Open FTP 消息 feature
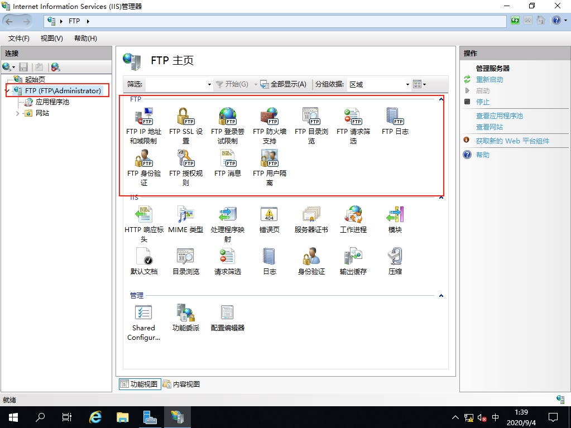This screenshot has height=428, width=571. coord(228,163)
